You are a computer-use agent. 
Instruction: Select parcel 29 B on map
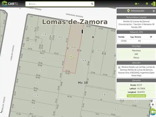click(x=84, y=60)
